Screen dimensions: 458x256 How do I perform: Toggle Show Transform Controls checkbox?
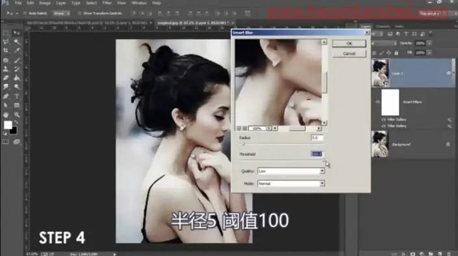coord(79,13)
